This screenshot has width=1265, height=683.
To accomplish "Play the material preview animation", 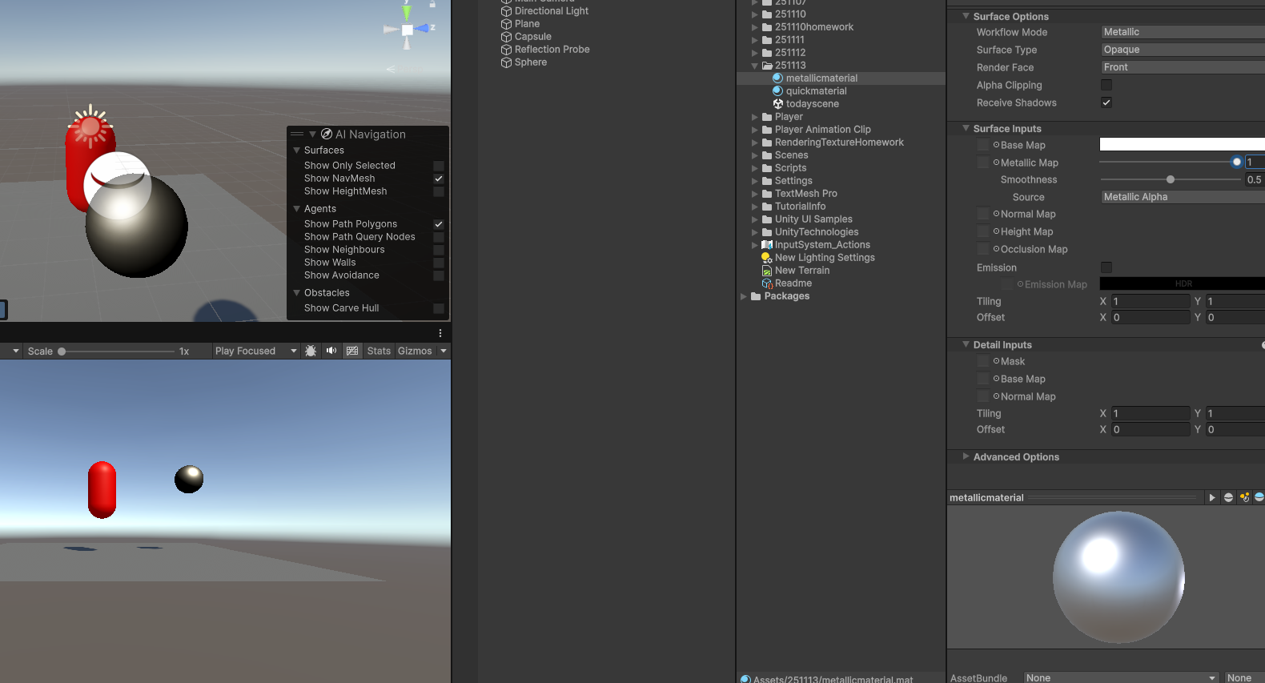I will click(1212, 497).
